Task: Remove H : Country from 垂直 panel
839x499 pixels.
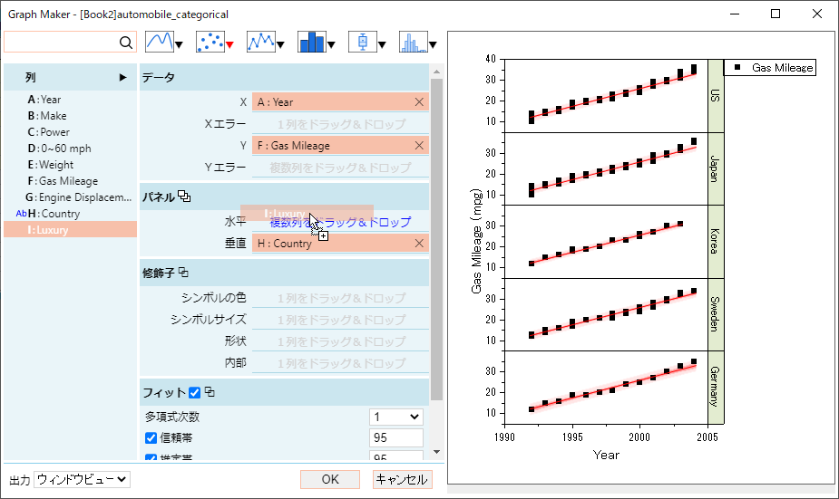Action: pos(419,243)
